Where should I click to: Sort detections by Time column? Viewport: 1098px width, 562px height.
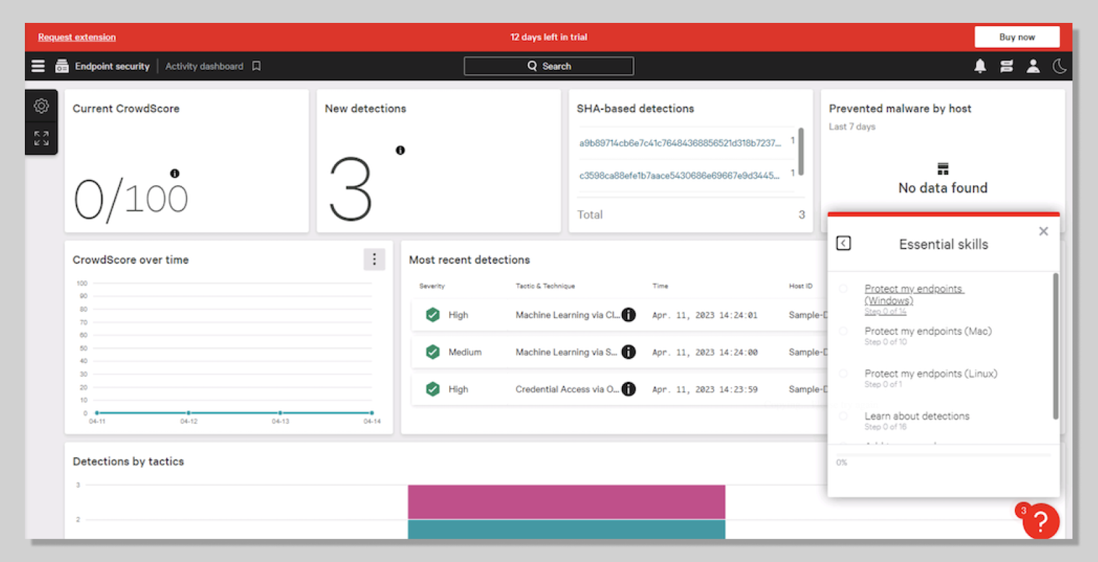click(x=660, y=286)
